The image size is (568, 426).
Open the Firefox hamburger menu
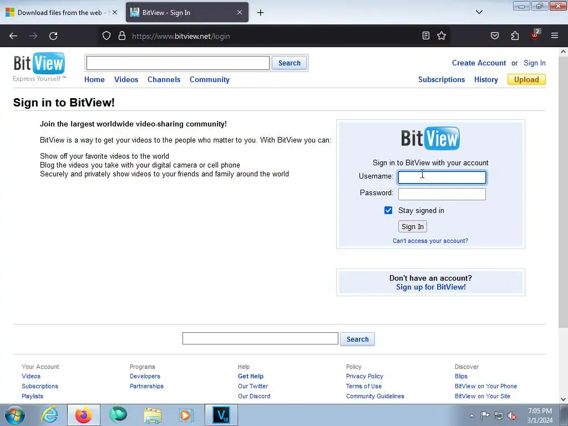pyautogui.click(x=555, y=35)
